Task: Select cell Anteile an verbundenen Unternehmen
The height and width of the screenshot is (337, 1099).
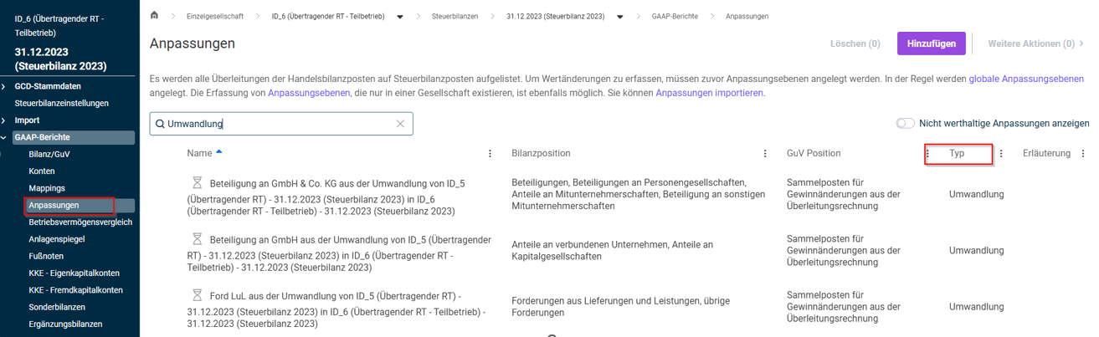Action: pyautogui.click(x=612, y=251)
